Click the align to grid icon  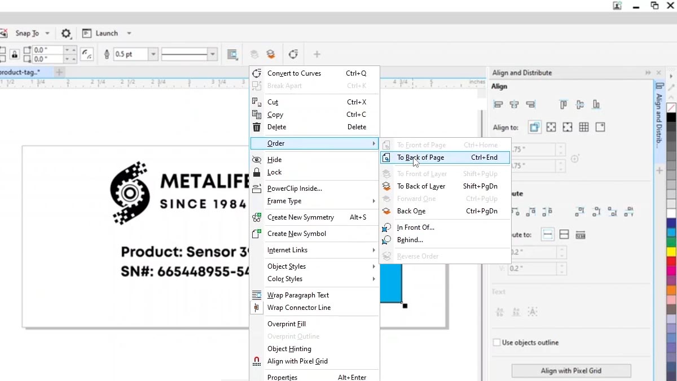[583, 127]
